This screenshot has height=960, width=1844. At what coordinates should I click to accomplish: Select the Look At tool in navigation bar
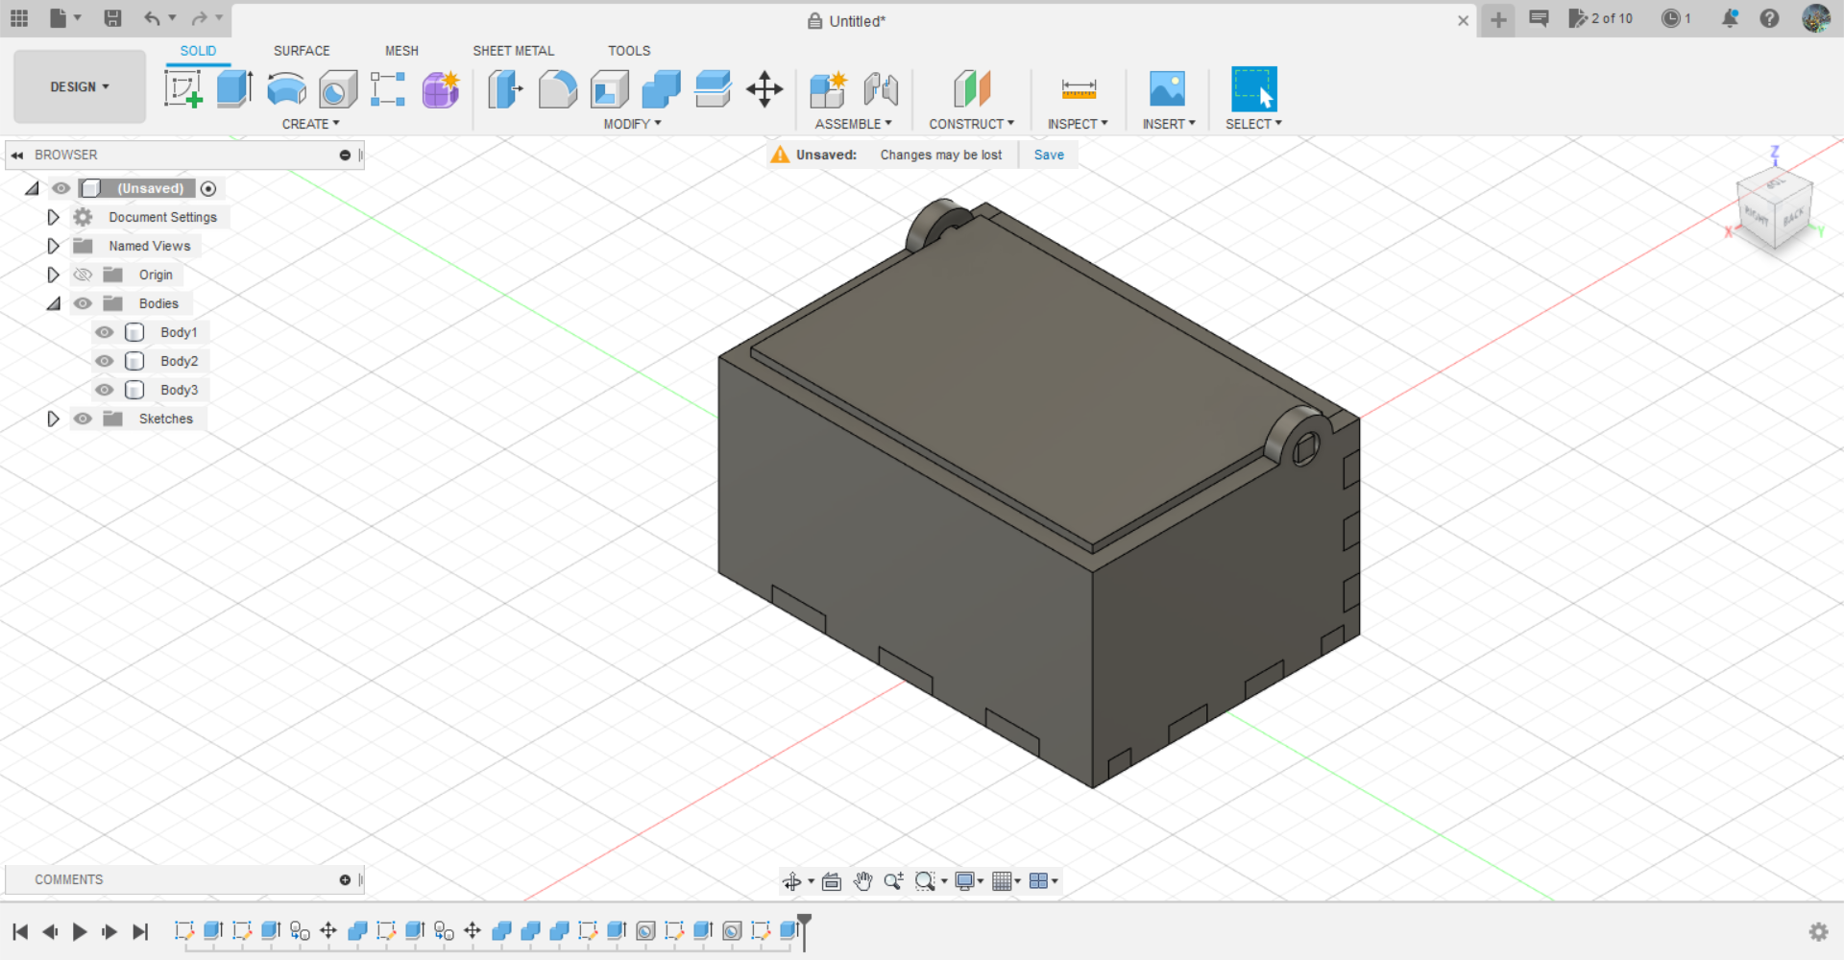point(832,881)
